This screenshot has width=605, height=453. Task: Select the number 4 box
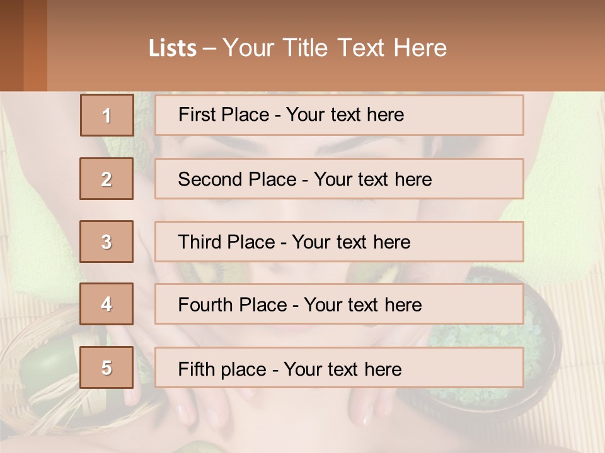point(107,304)
